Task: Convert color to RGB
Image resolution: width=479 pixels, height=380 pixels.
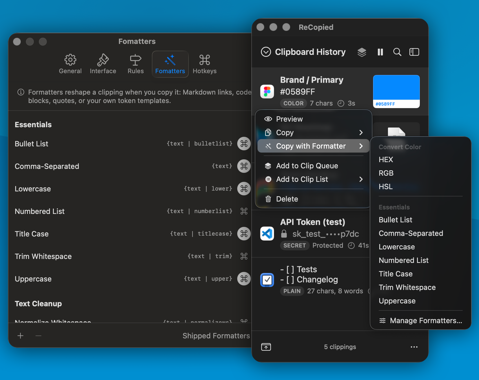Action: [420, 173]
